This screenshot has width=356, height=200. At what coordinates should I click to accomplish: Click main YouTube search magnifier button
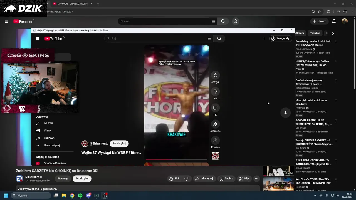coord(223,21)
